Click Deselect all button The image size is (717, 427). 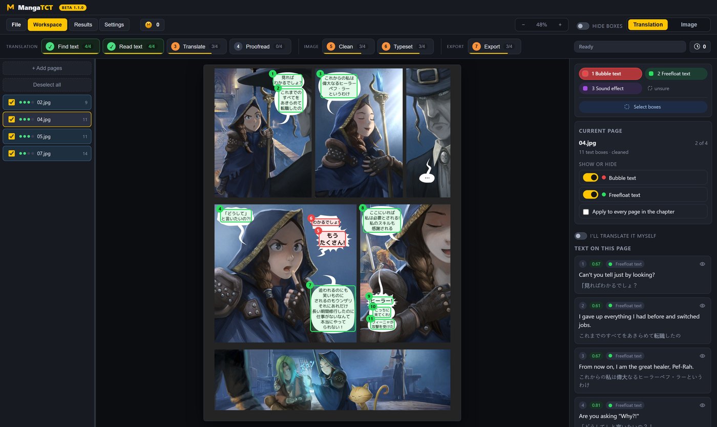click(x=47, y=85)
